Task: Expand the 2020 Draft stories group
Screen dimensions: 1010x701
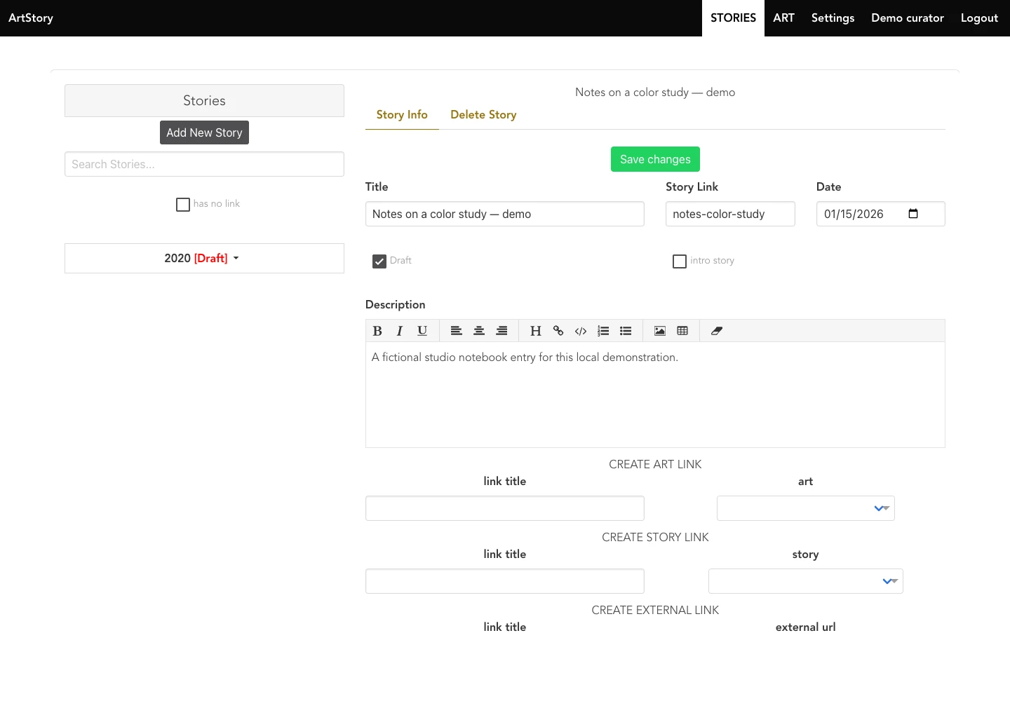Action: pos(204,258)
